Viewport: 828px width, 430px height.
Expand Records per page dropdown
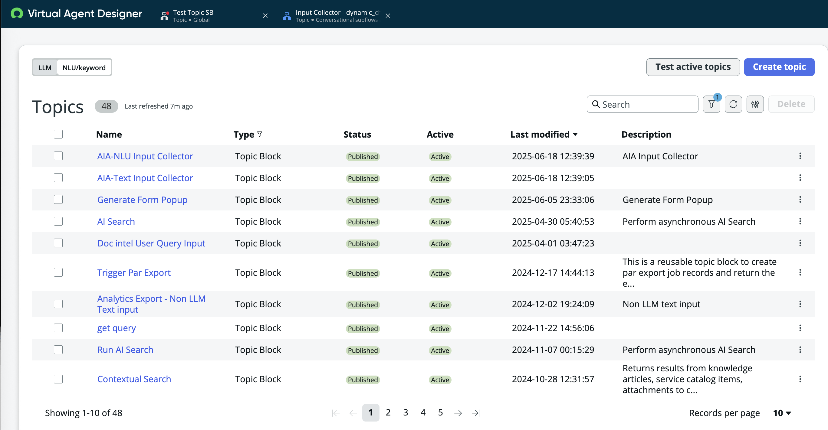point(782,413)
